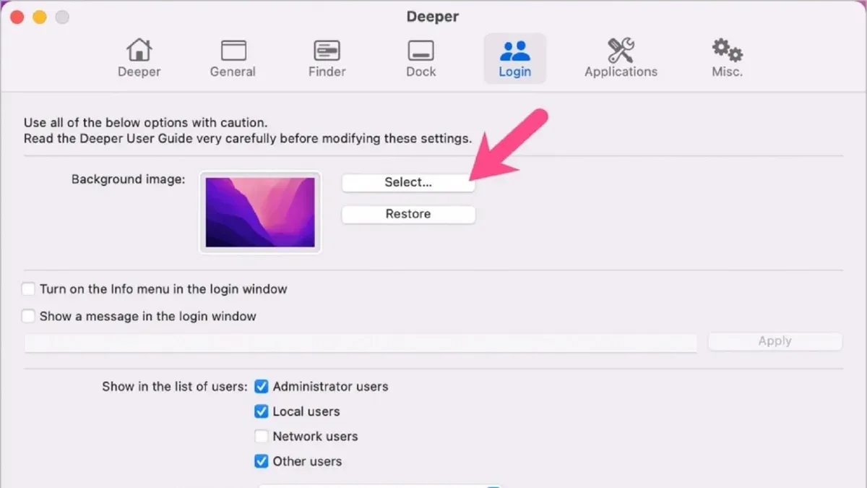867x488 pixels.
Task: Click the login background image preview
Action: click(x=260, y=213)
